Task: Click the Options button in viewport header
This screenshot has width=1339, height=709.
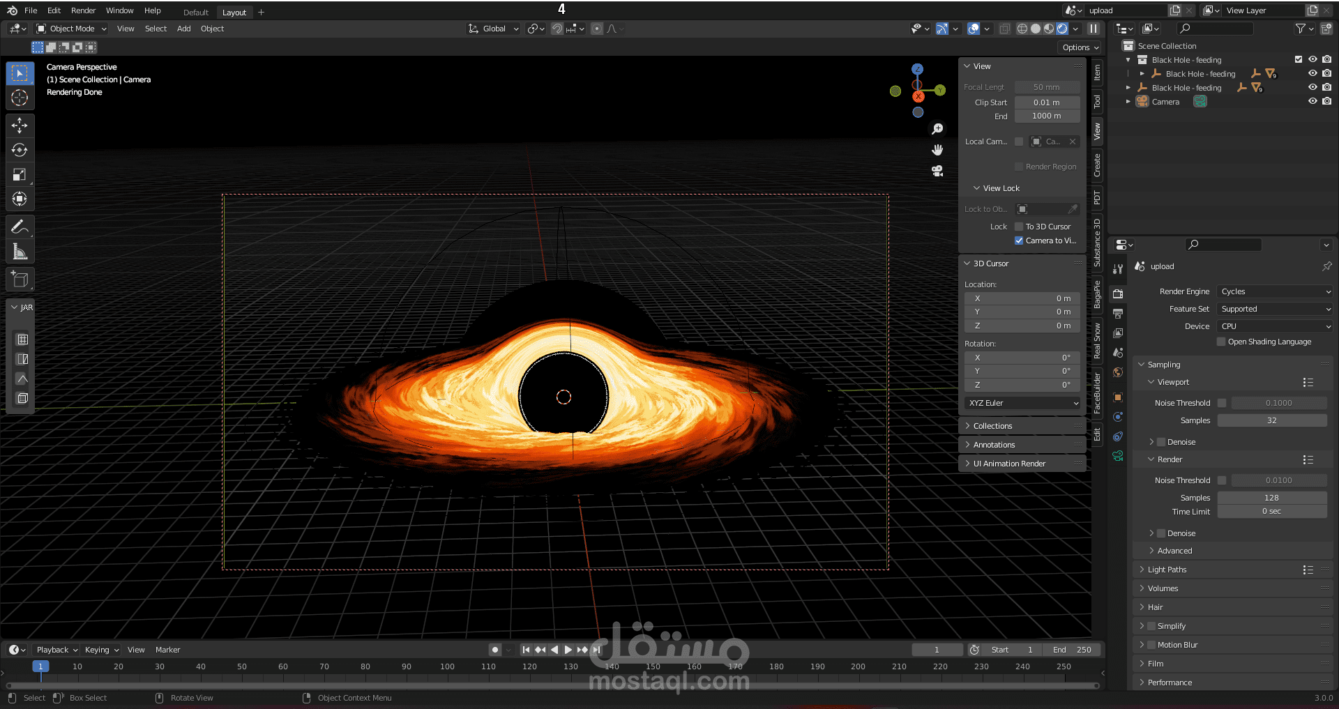Action: pyautogui.click(x=1080, y=47)
